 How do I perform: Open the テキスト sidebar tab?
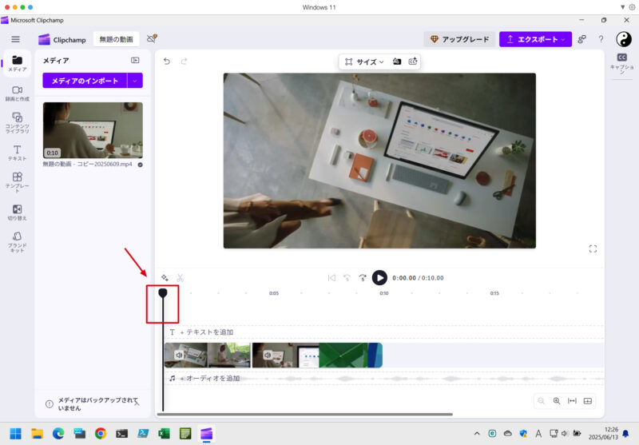(x=17, y=153)
